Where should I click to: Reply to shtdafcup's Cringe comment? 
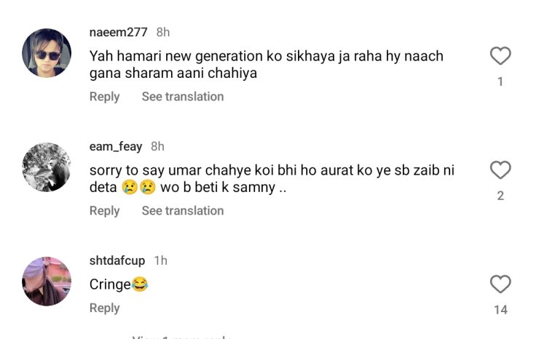click(104, 308)
